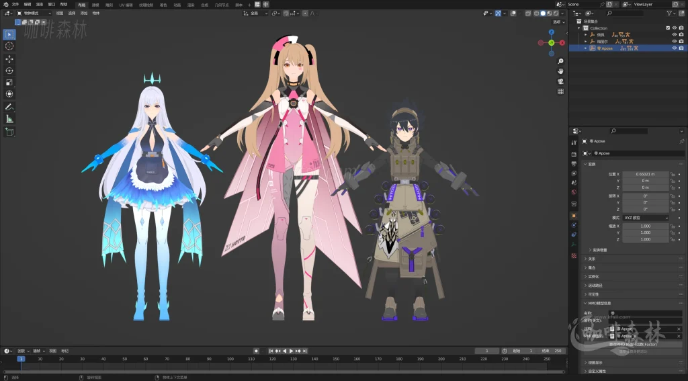Click the Blender logo menu icon
This screenshot has height=381, width=688.
pyautogui.click(x=5, y=5)
